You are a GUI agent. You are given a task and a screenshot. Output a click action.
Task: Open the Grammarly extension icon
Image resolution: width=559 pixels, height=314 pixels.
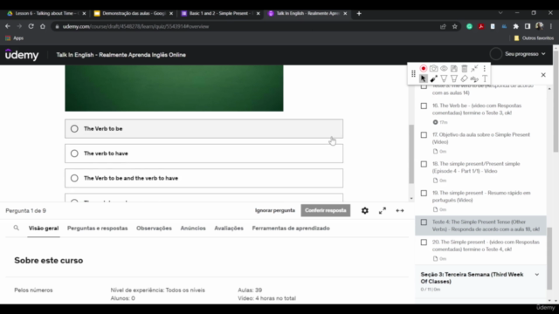point(469,26)
